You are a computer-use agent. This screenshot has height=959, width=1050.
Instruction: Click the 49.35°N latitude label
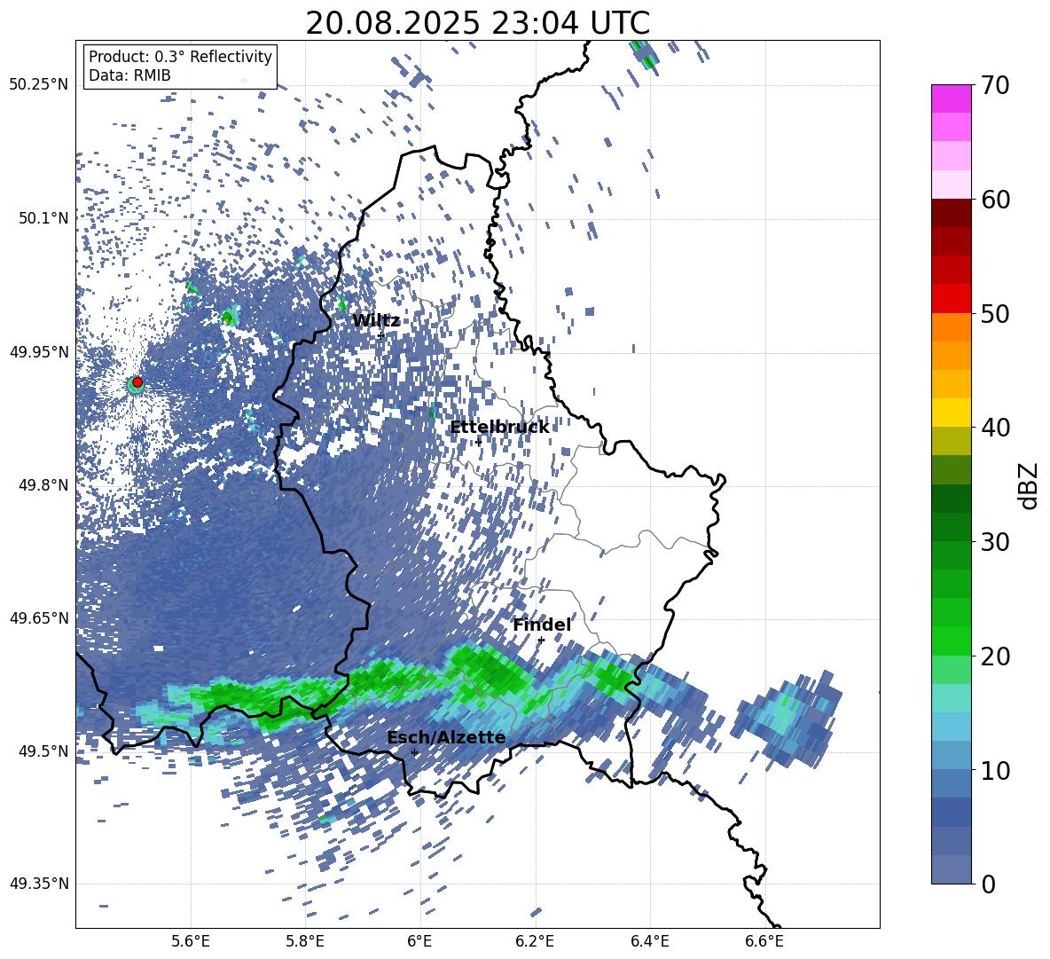coord(39,884)
